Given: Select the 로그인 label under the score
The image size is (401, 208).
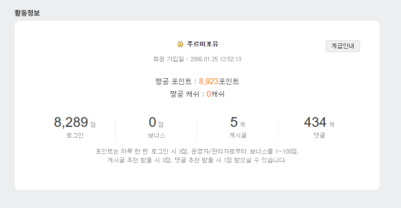Looking at the screenshot, I should [75, 135].
